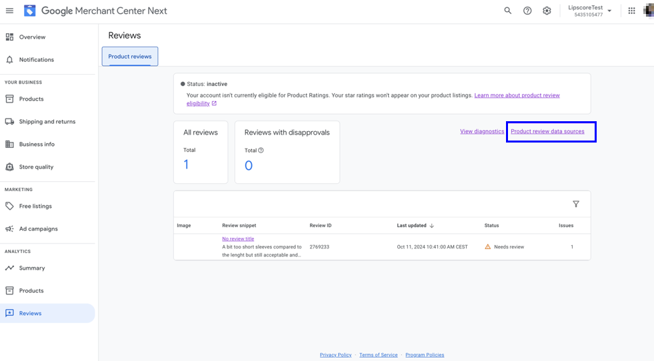Open the hamburger main menu
654x361 pixels.
(9, 11)
